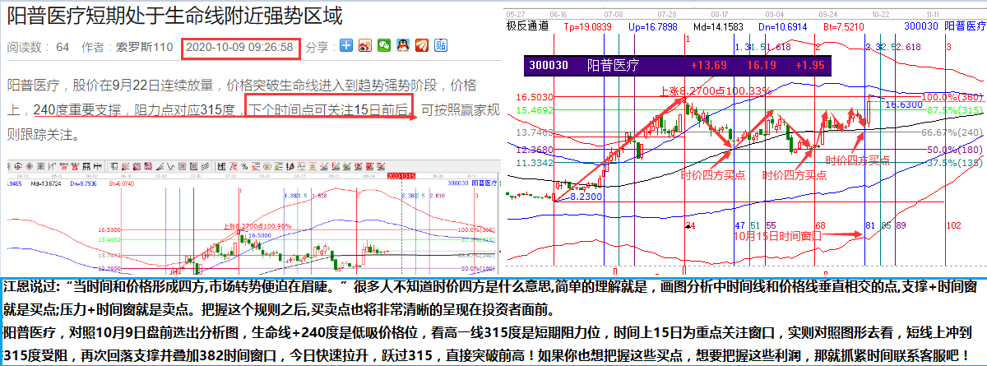The width and height of the screenshot is (987, 366).
Task: Click the blue plus more-share icon
Action: coord(346,46)
